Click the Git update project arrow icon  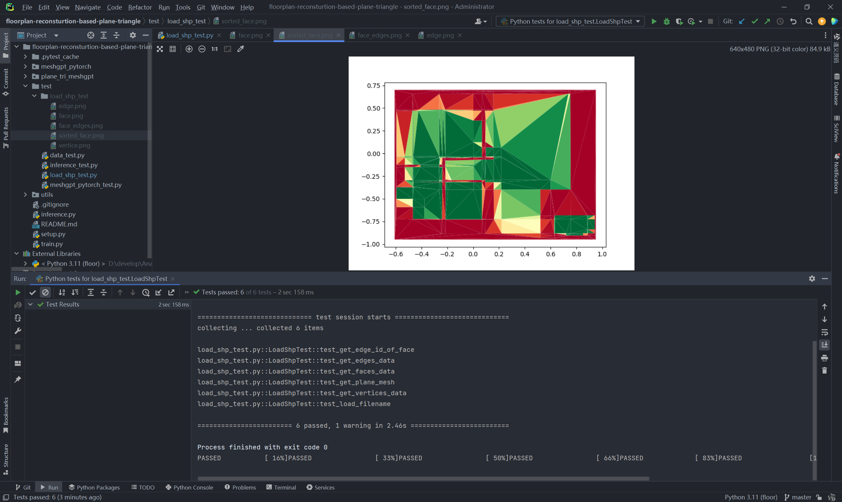pos(741,21)
